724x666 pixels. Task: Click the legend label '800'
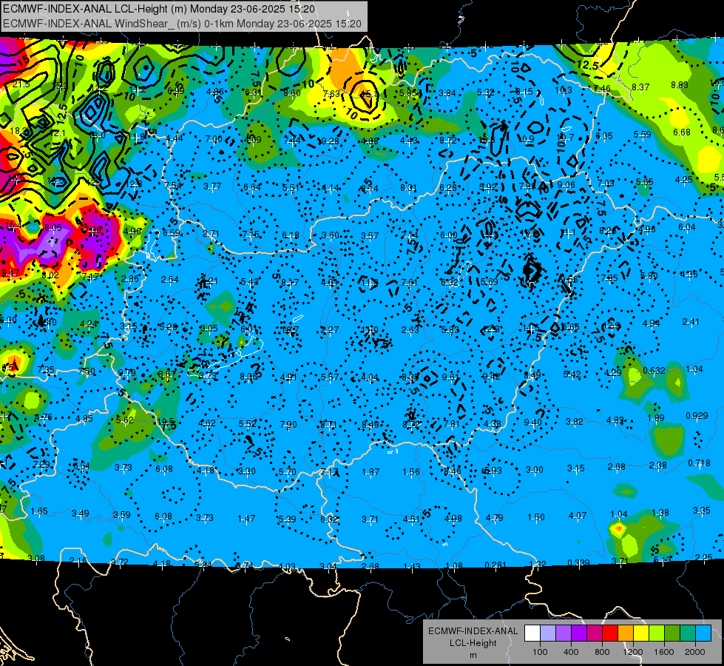[x=602, y=652]
